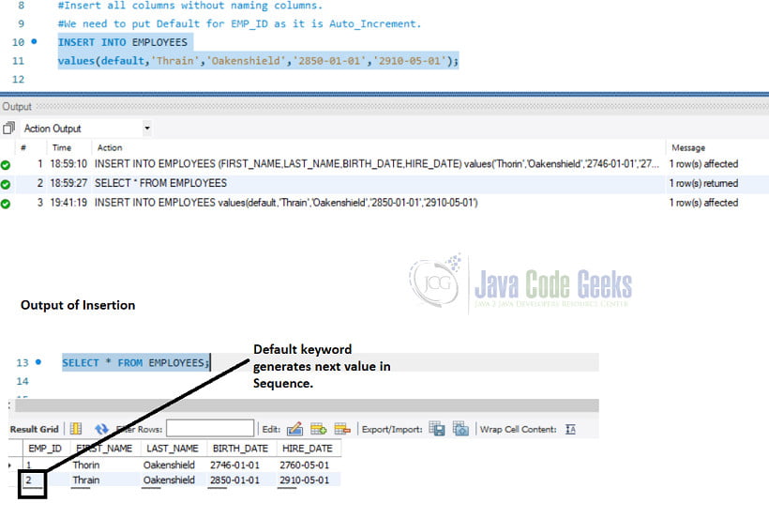Click the 'INSERT INTO EMPLOYEES' code on line 10
The width and height of the screenshot is (769, 518).
(x=122, y=42)
